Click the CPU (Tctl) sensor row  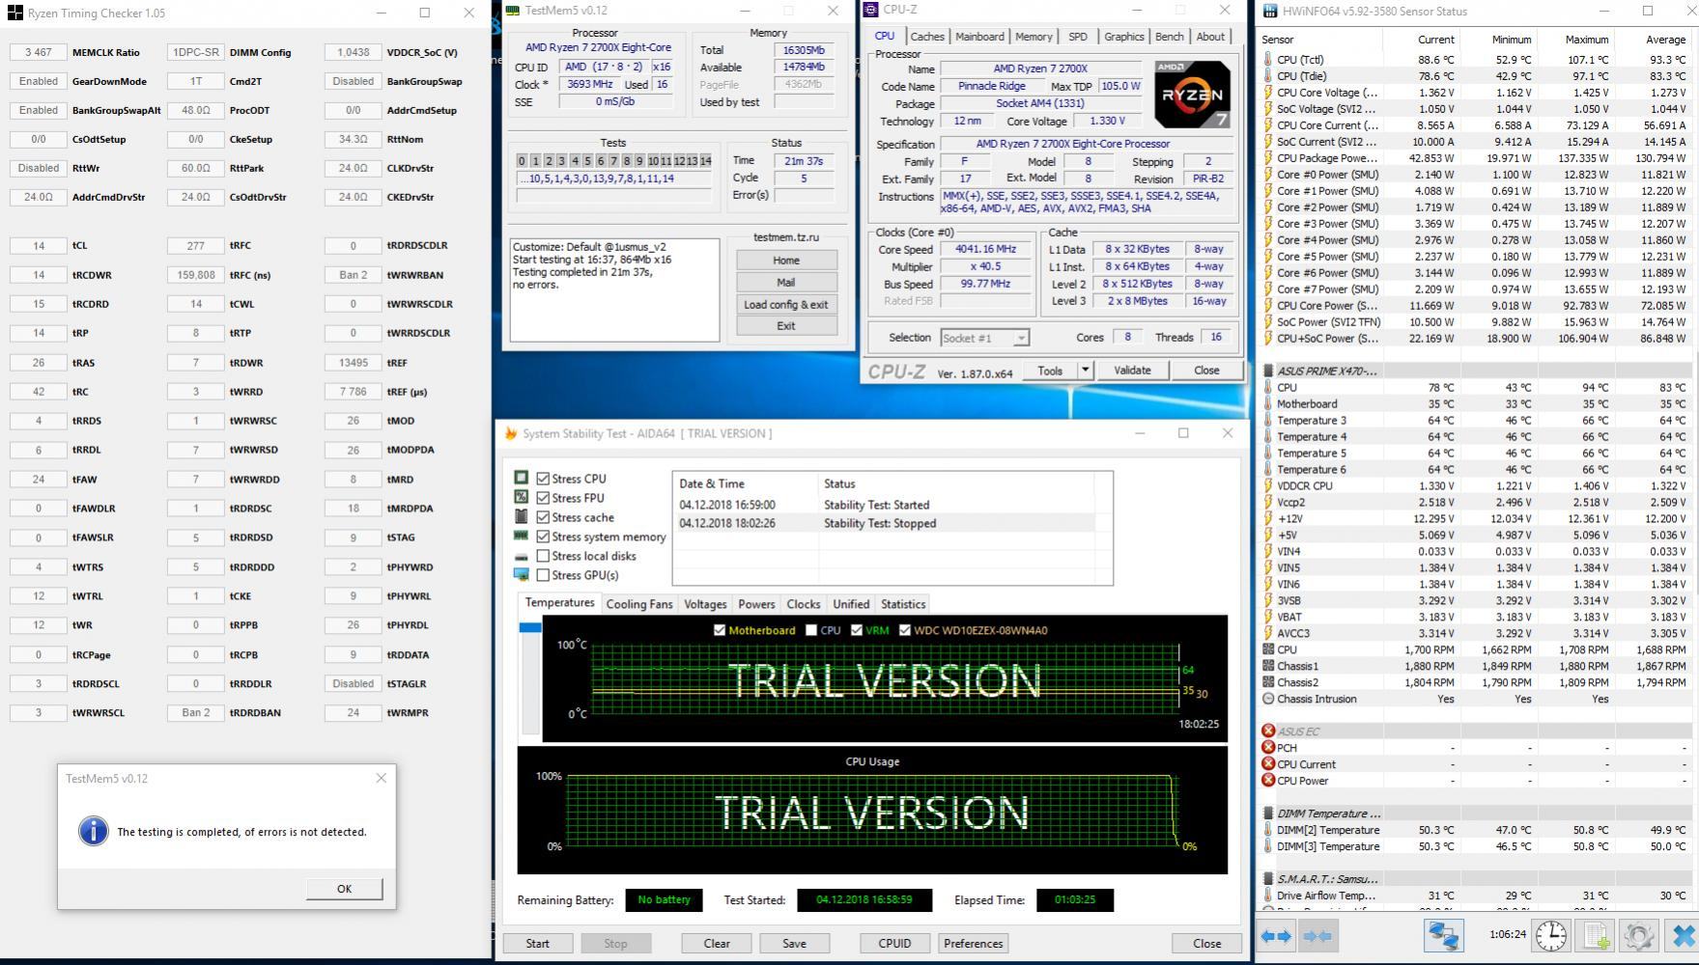(1476, 59)
